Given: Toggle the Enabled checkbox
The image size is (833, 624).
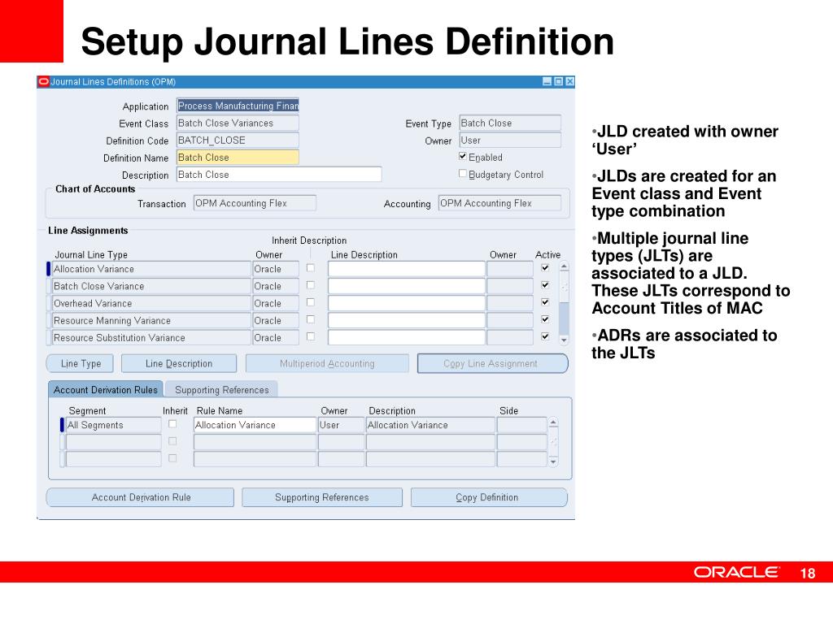Looking at the screenshot, I should [463, 157].
